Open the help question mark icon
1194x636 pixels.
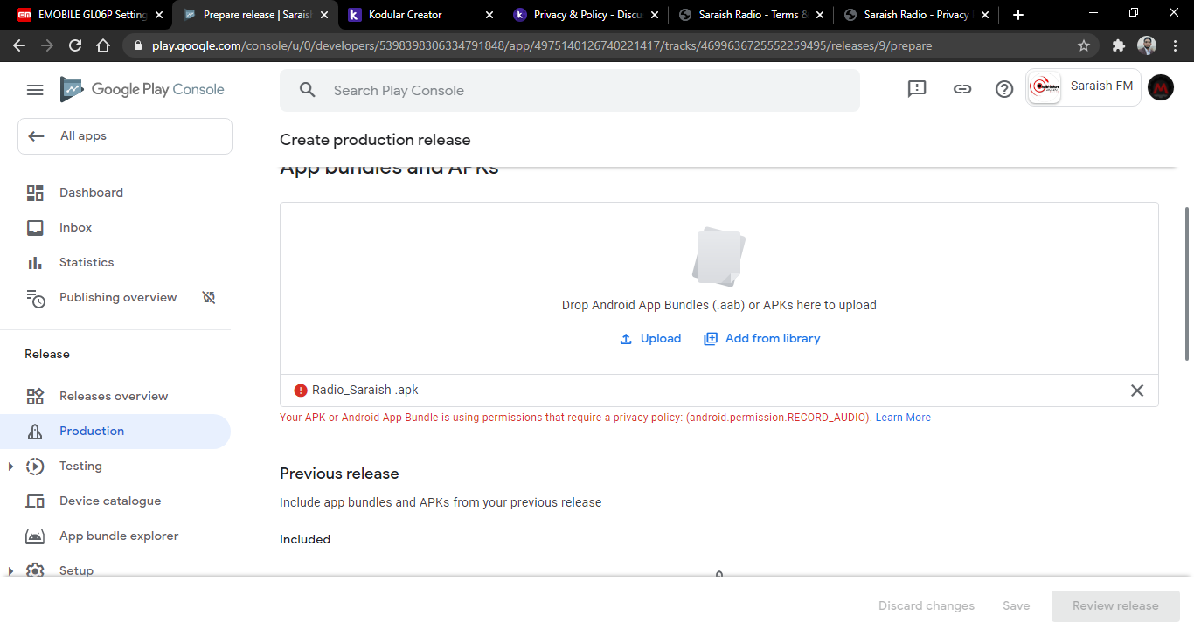(x=1004, y=89)
